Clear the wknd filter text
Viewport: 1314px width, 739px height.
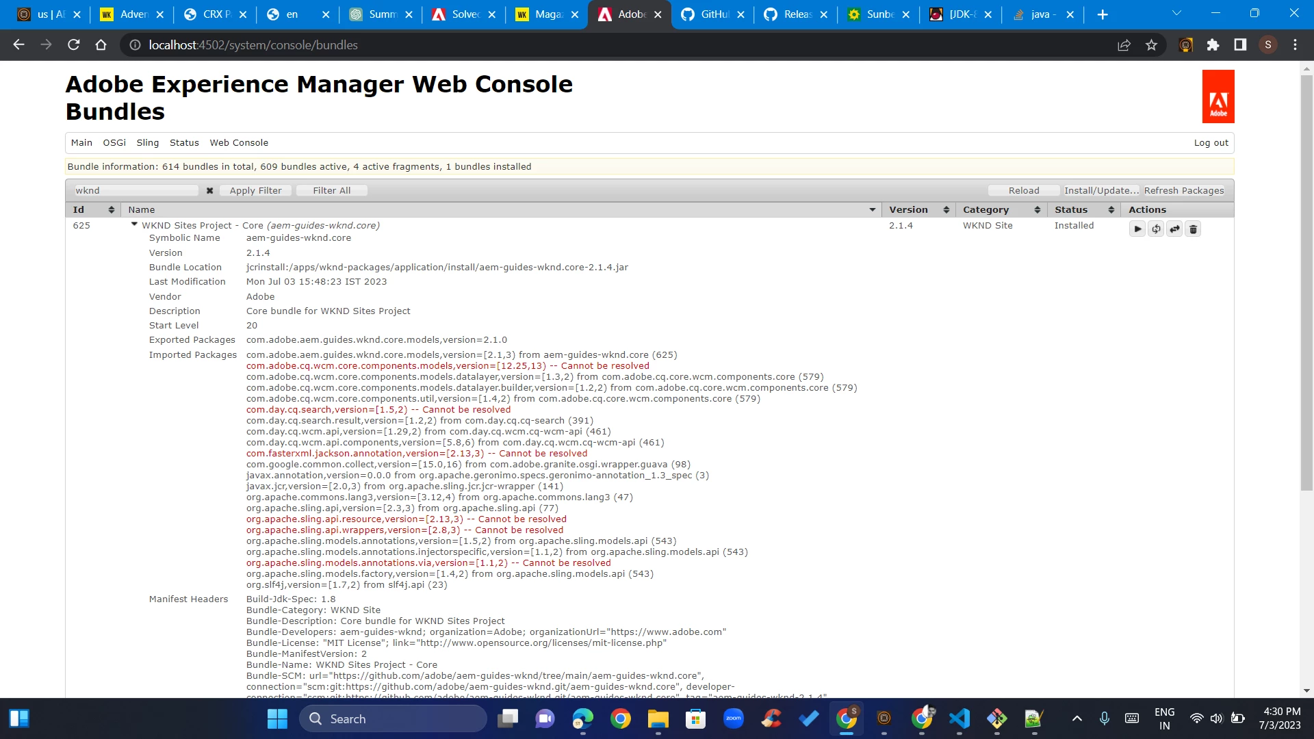coord(209,191)
